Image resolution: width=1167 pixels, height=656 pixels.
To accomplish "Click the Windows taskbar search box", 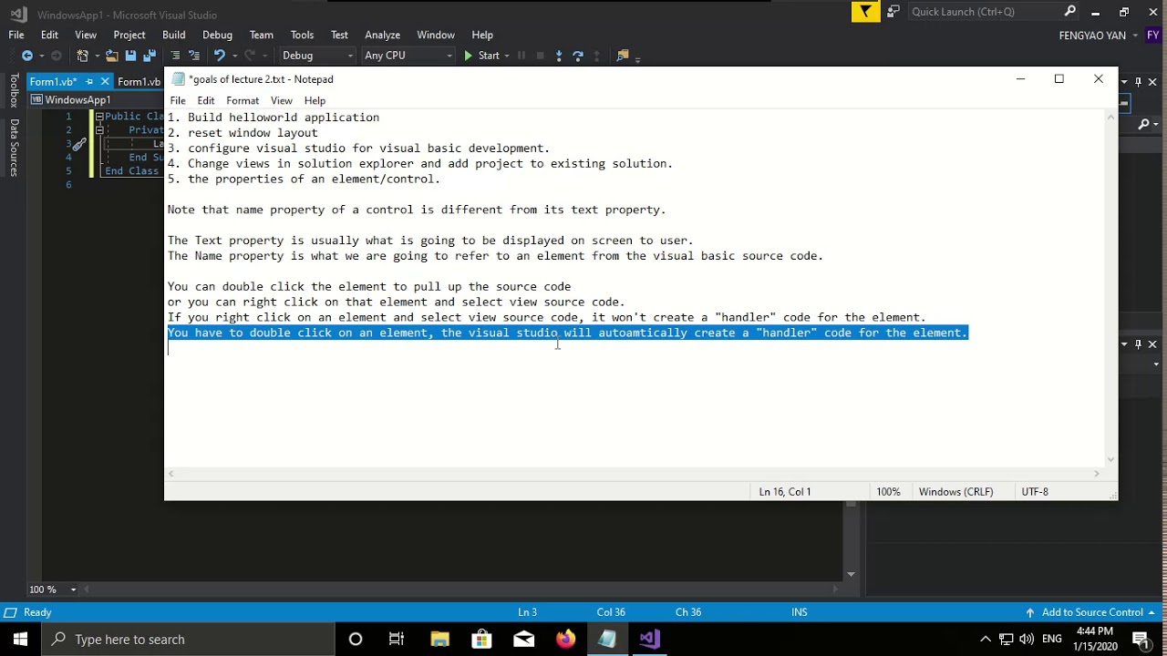I will coord(187,639).
